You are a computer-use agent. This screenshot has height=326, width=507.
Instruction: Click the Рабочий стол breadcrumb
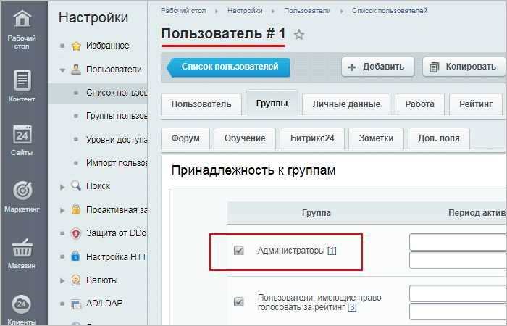tap(183, 11)
